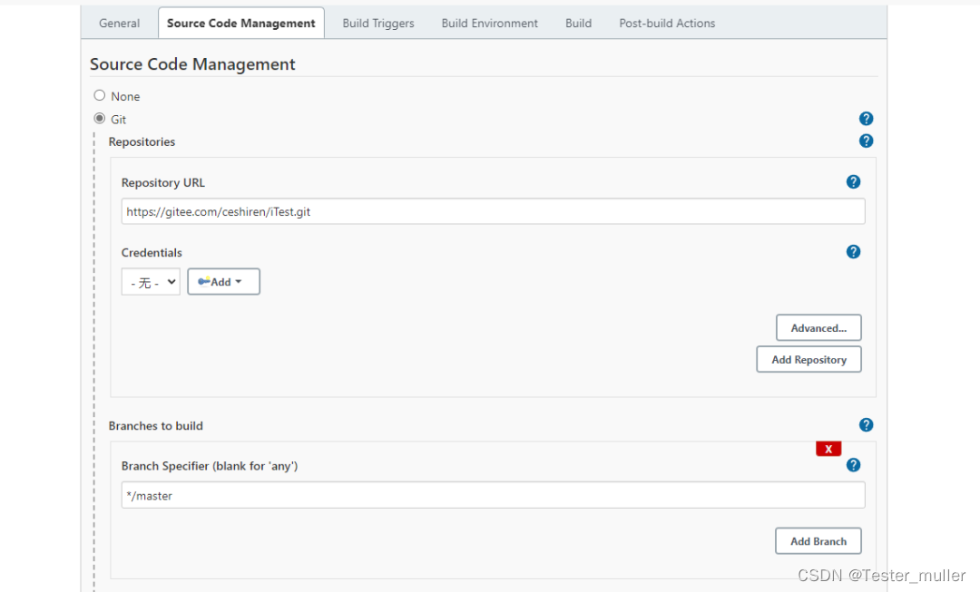This screenshot has height=592, width=980.
Task: Click into the Branch Specifier field
Action: tap(493, 496)
